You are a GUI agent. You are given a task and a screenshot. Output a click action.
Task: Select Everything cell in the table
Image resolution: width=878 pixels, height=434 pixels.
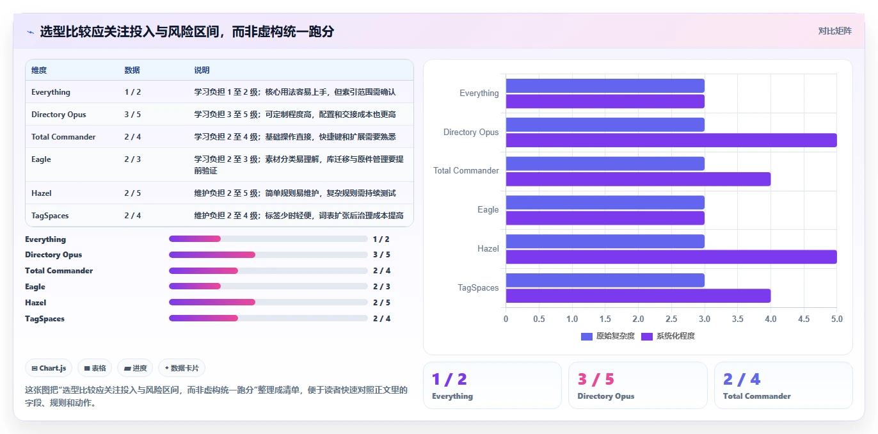click(51, 92)
